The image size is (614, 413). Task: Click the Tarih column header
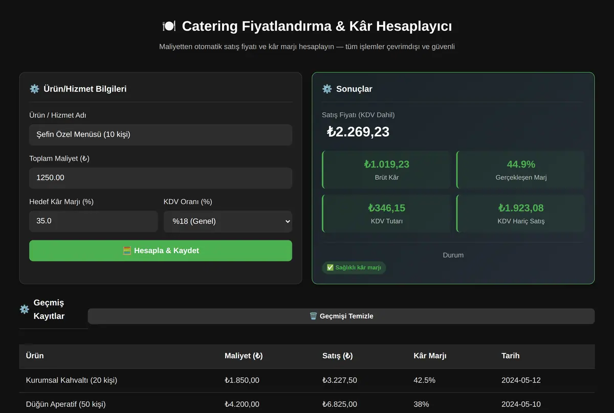(x=511, y=356)
